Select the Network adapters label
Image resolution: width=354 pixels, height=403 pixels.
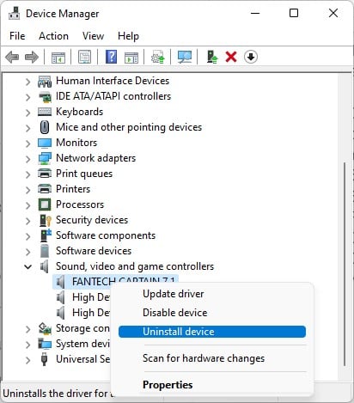click(95, 158)
